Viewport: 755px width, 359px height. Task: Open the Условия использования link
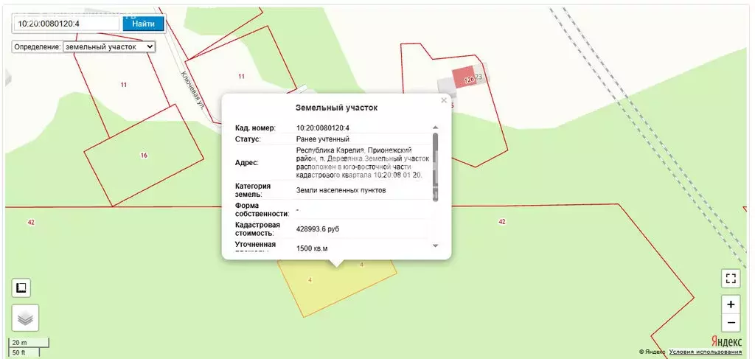[x=705, y=352]
